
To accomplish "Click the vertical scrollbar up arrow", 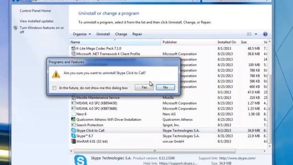I will (x=270, y=42).
